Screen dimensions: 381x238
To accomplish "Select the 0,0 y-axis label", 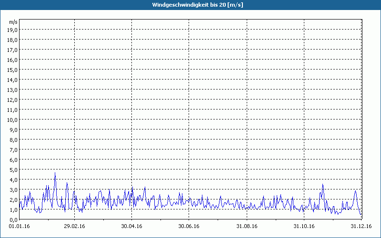I will coord(14,220).
